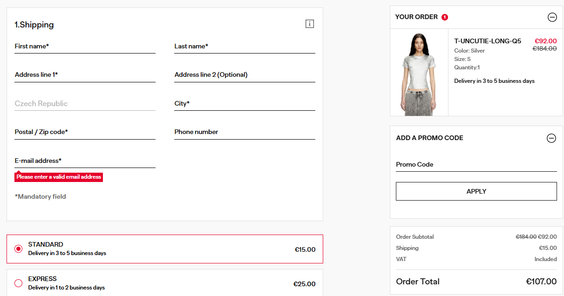The image size is (564, 296).
Task: Click the Promo Code input field
Action: click(476, 165)
